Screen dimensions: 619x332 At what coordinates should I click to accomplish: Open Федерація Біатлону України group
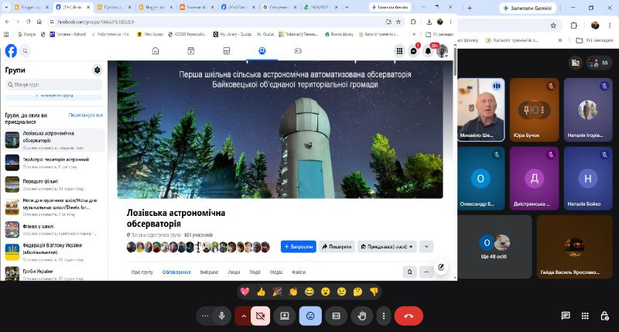click(x=54, y=252)
